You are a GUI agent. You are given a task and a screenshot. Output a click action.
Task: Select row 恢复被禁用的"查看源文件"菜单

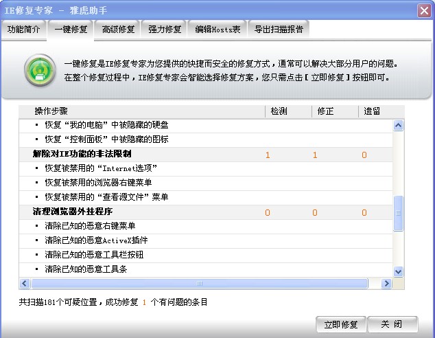[206, 198]
